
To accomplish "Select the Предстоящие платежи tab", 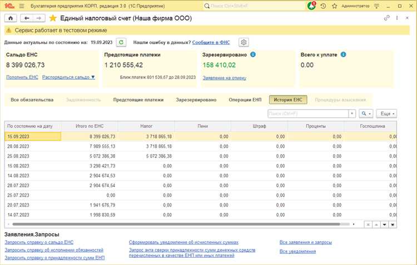I will [138, 100].
